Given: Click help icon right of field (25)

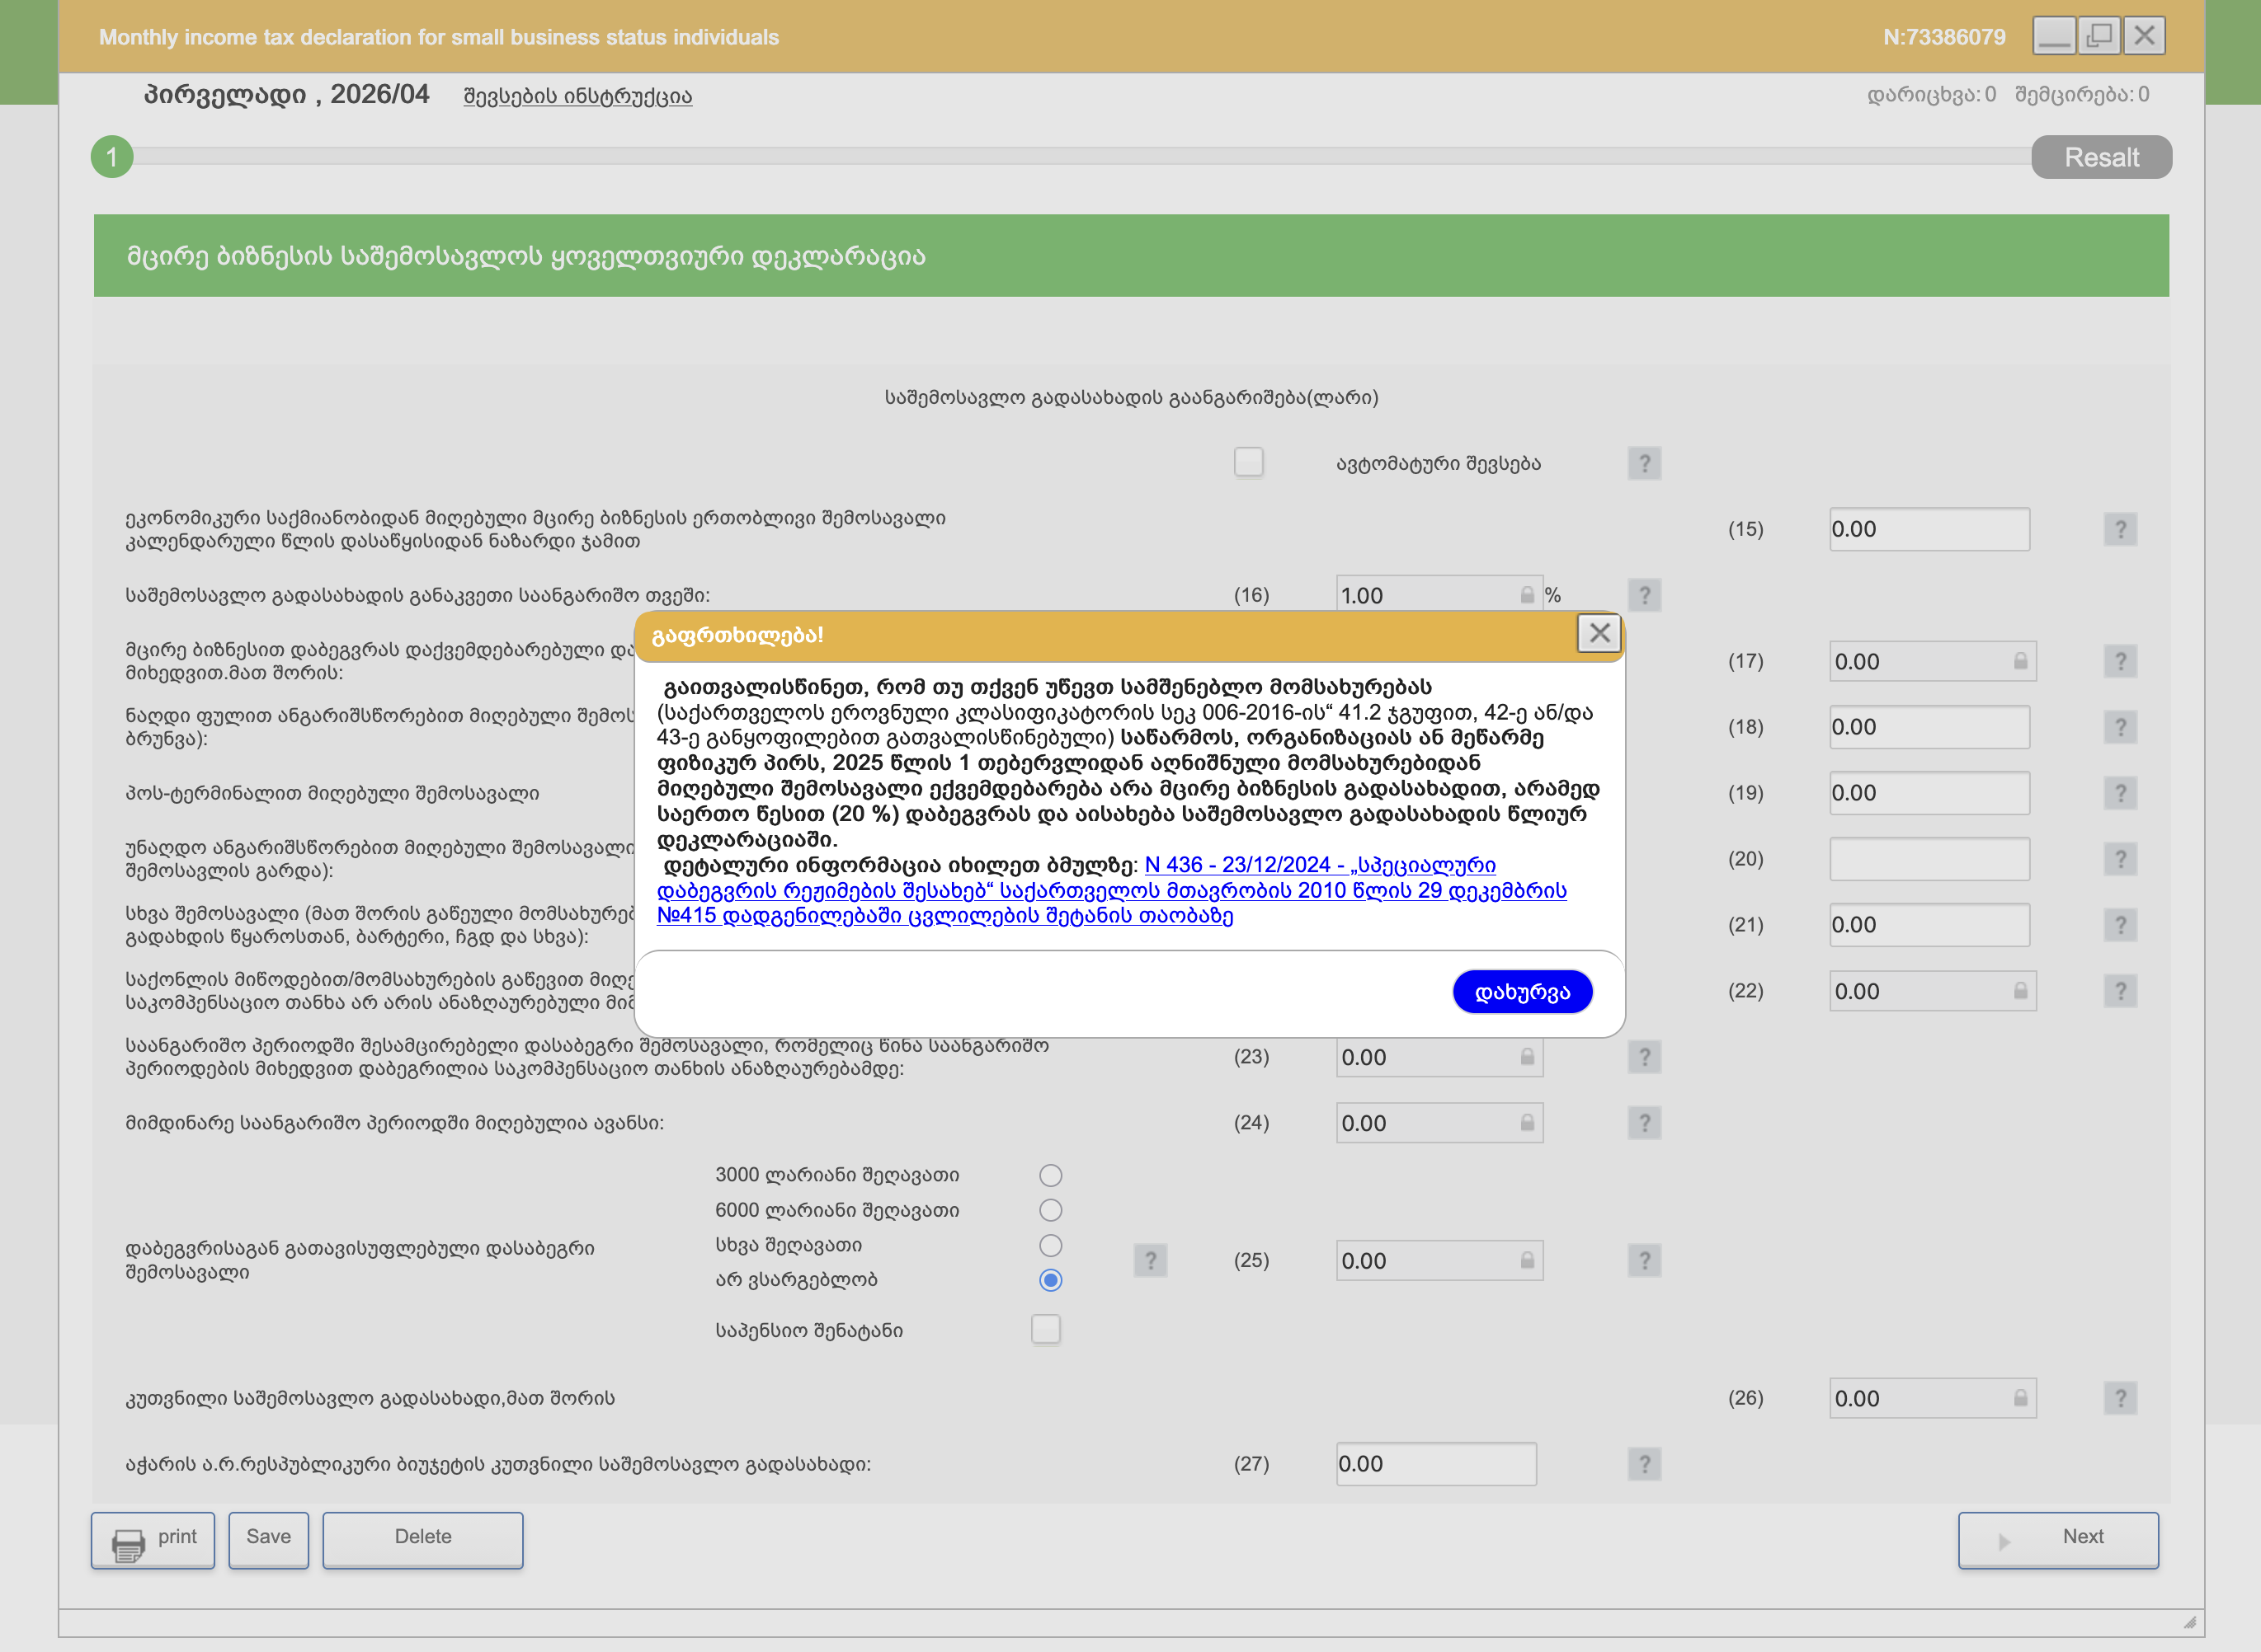Looking at the screenshot, I should pos(1644,1261).
